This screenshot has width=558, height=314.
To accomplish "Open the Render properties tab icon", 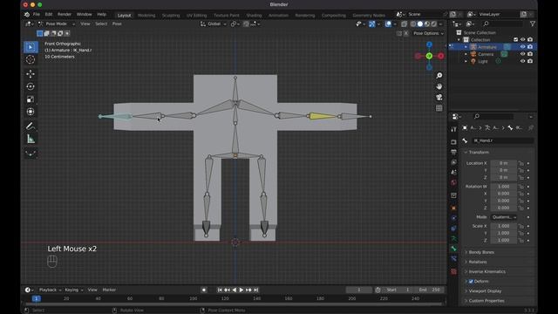I will click(453, 142).
